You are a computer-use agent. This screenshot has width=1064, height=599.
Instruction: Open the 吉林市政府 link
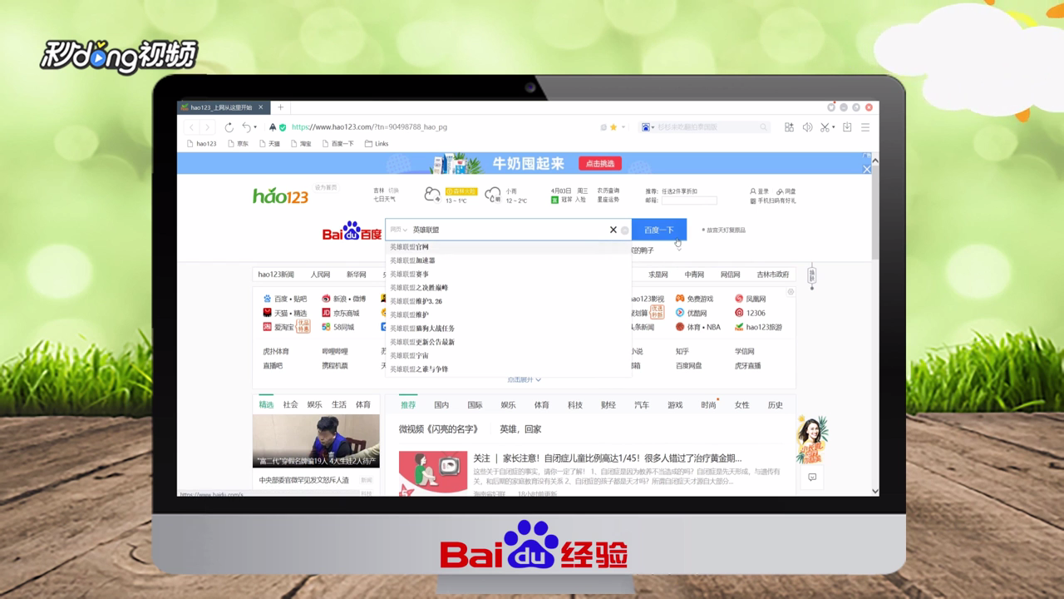pos(773,275)
